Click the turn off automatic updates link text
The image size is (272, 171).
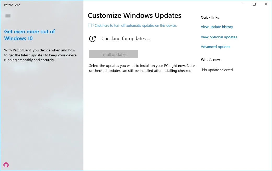[x=135, y=26]
